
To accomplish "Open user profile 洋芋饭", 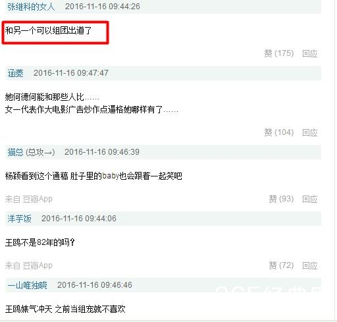I will pyautogui.click(x=19, y=219).
